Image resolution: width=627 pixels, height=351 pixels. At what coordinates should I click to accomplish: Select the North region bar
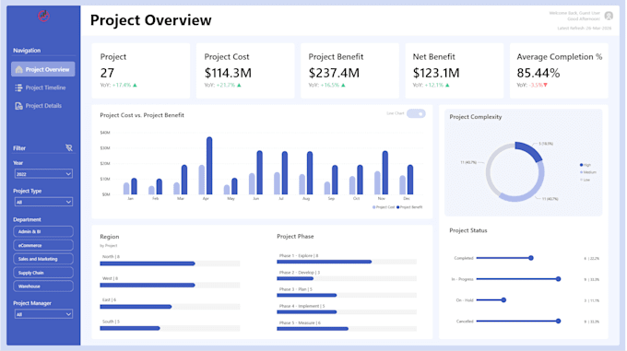point(148,263)
